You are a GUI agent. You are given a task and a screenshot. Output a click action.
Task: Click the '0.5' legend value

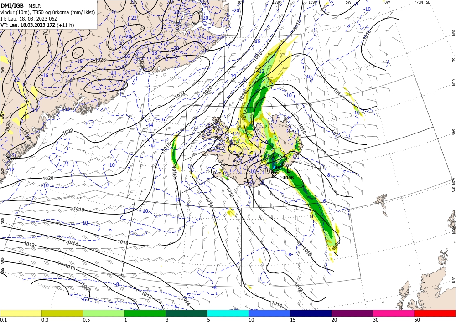click(x=86, y=320)
